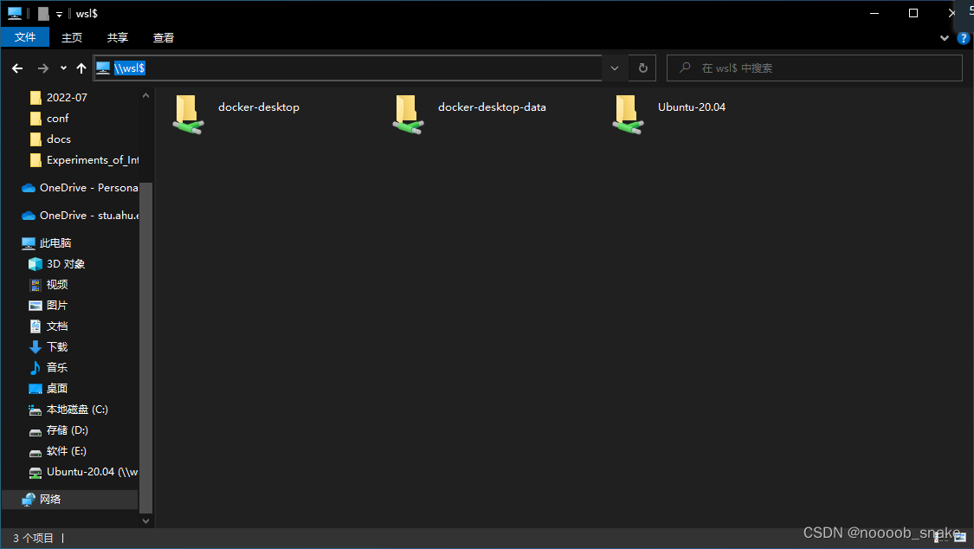Expand address bar history dropdown
Viewport: 974px width, 549px height.
615,68
